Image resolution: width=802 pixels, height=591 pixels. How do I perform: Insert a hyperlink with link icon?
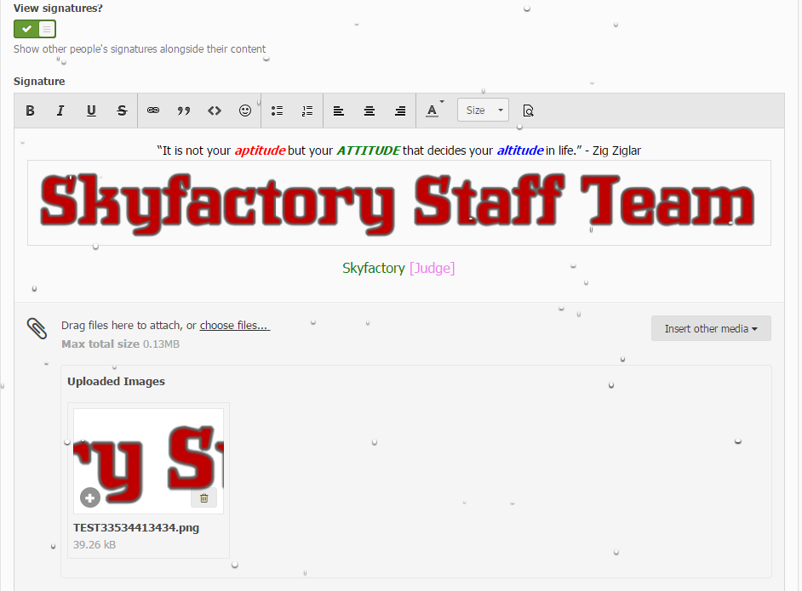(x=153, y=111)
